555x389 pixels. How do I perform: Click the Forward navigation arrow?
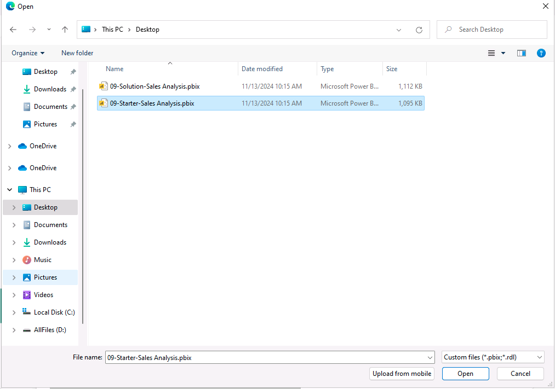pyautogui.click(x=32, y=30)
